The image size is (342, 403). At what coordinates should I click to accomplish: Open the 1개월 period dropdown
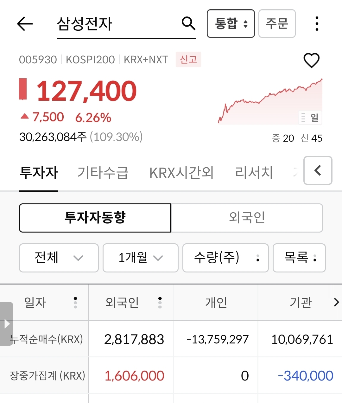click(140, 258)
